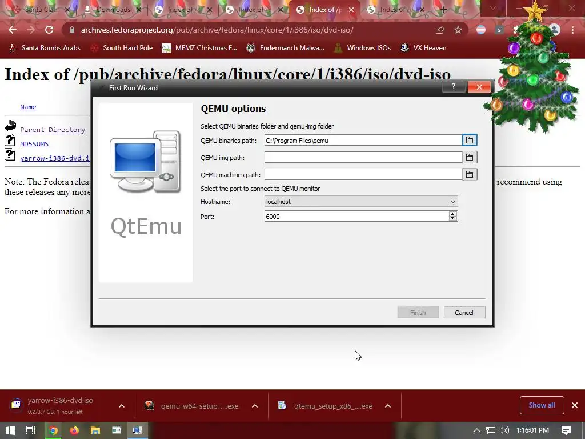Reload the Chrome page

(49, 30)
